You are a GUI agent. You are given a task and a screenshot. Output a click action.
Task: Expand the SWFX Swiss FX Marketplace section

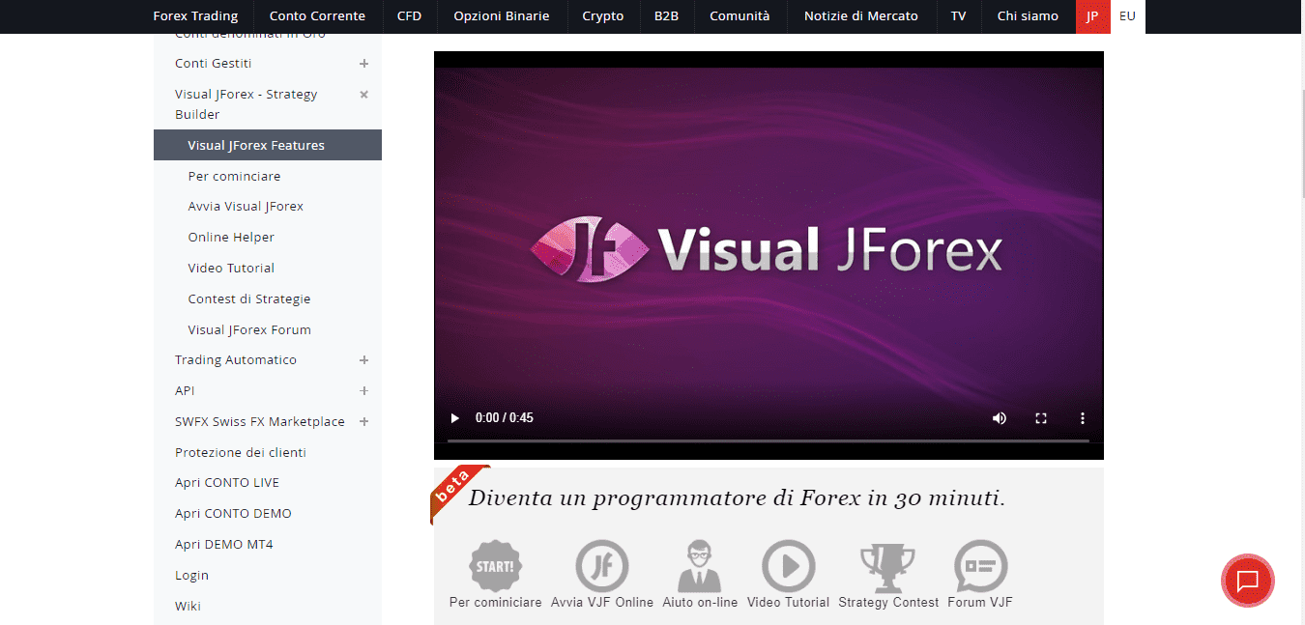(363, 421)
